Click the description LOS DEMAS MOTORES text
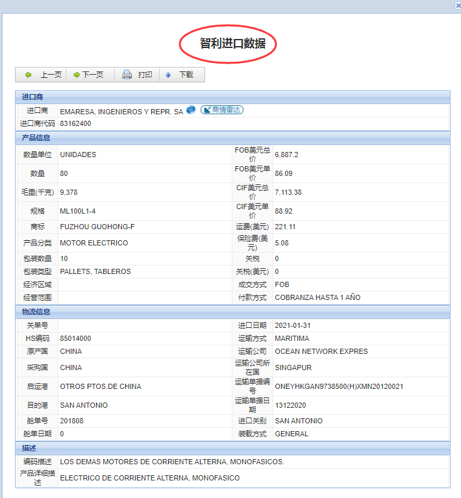The image size is (461, 498). (x=172, y=462)
